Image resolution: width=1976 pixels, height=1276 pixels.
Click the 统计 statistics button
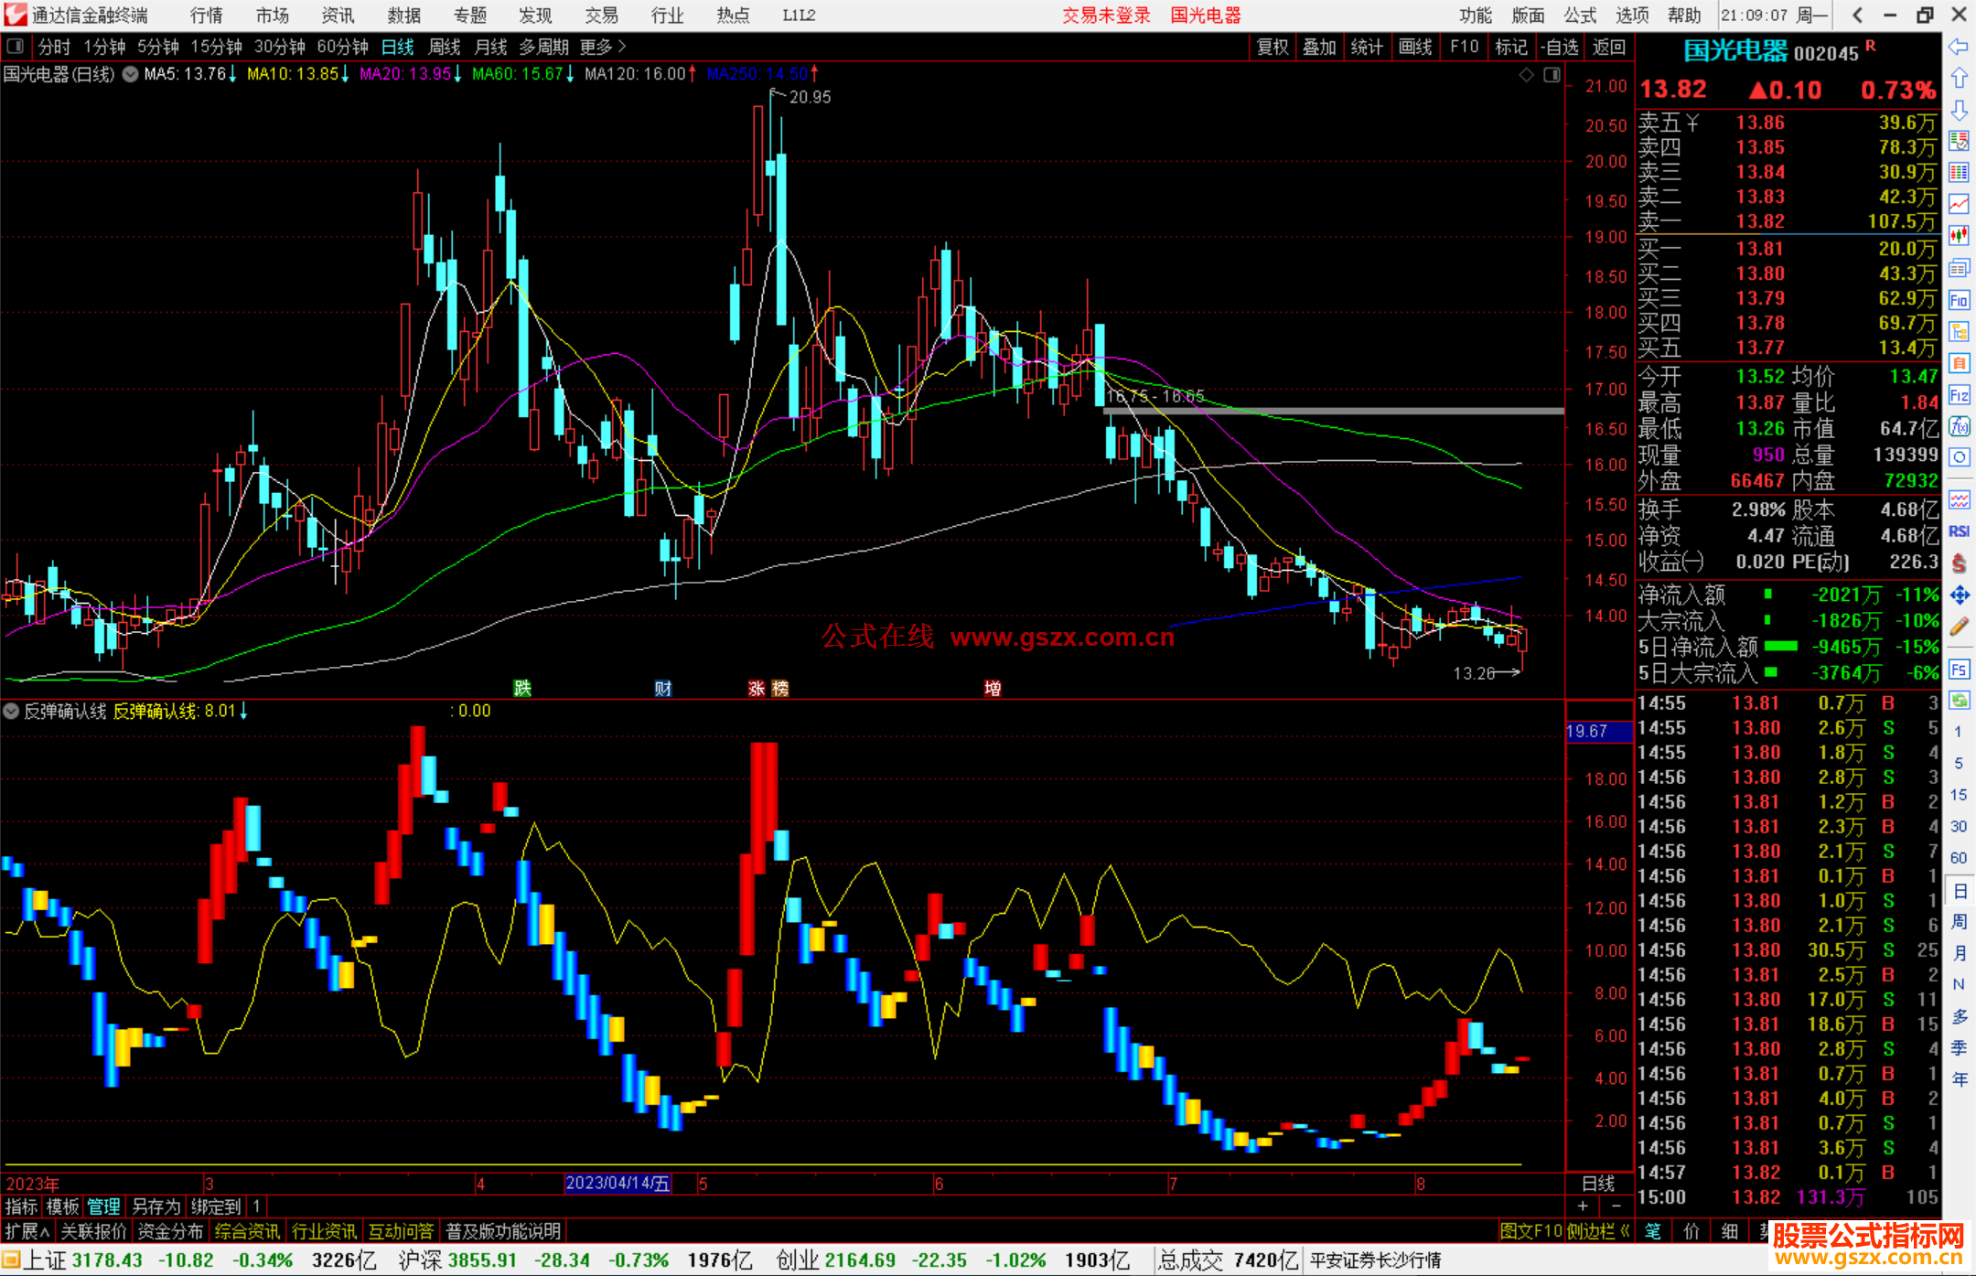click(1368, 47)
